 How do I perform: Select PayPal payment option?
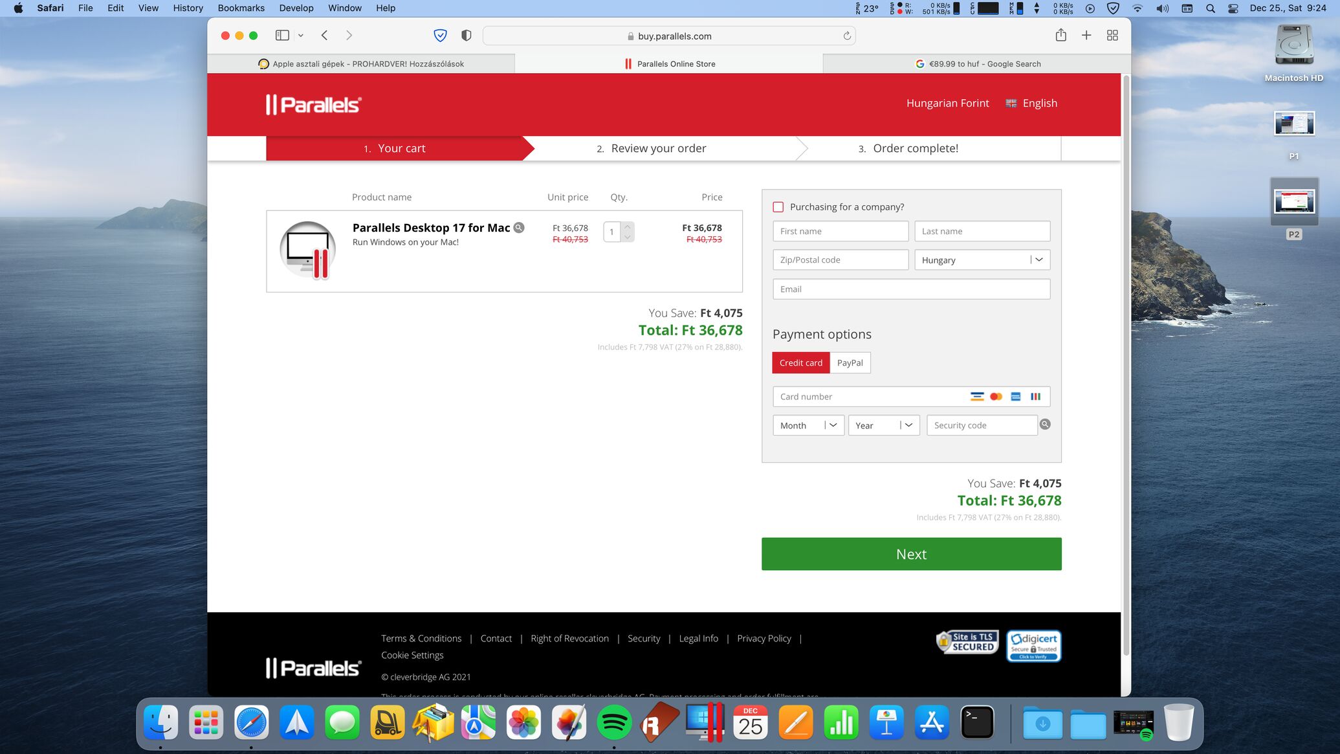coord(850,363)
